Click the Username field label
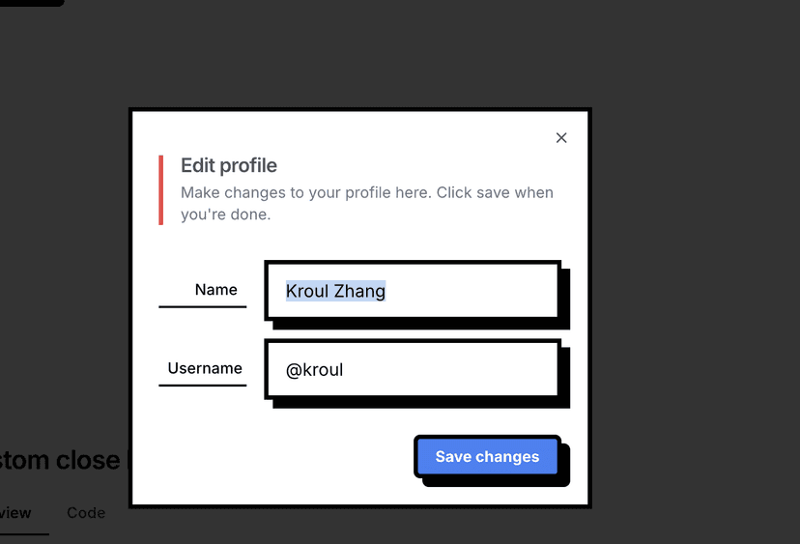Image resolution: width=800 pixels, height=544 pixels. click(x=205, y=368)
